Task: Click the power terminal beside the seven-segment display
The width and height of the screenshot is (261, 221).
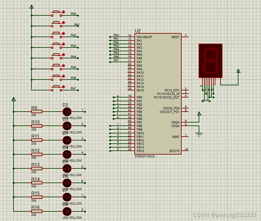Action: (x=239, y=71)
